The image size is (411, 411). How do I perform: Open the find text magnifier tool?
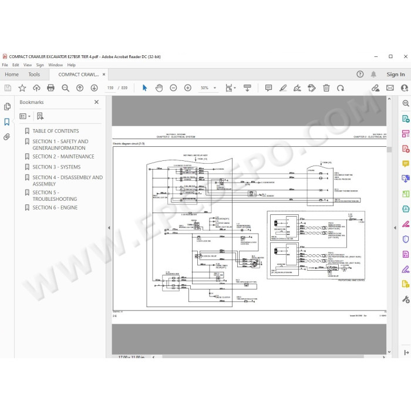click(x=65, y=88)
